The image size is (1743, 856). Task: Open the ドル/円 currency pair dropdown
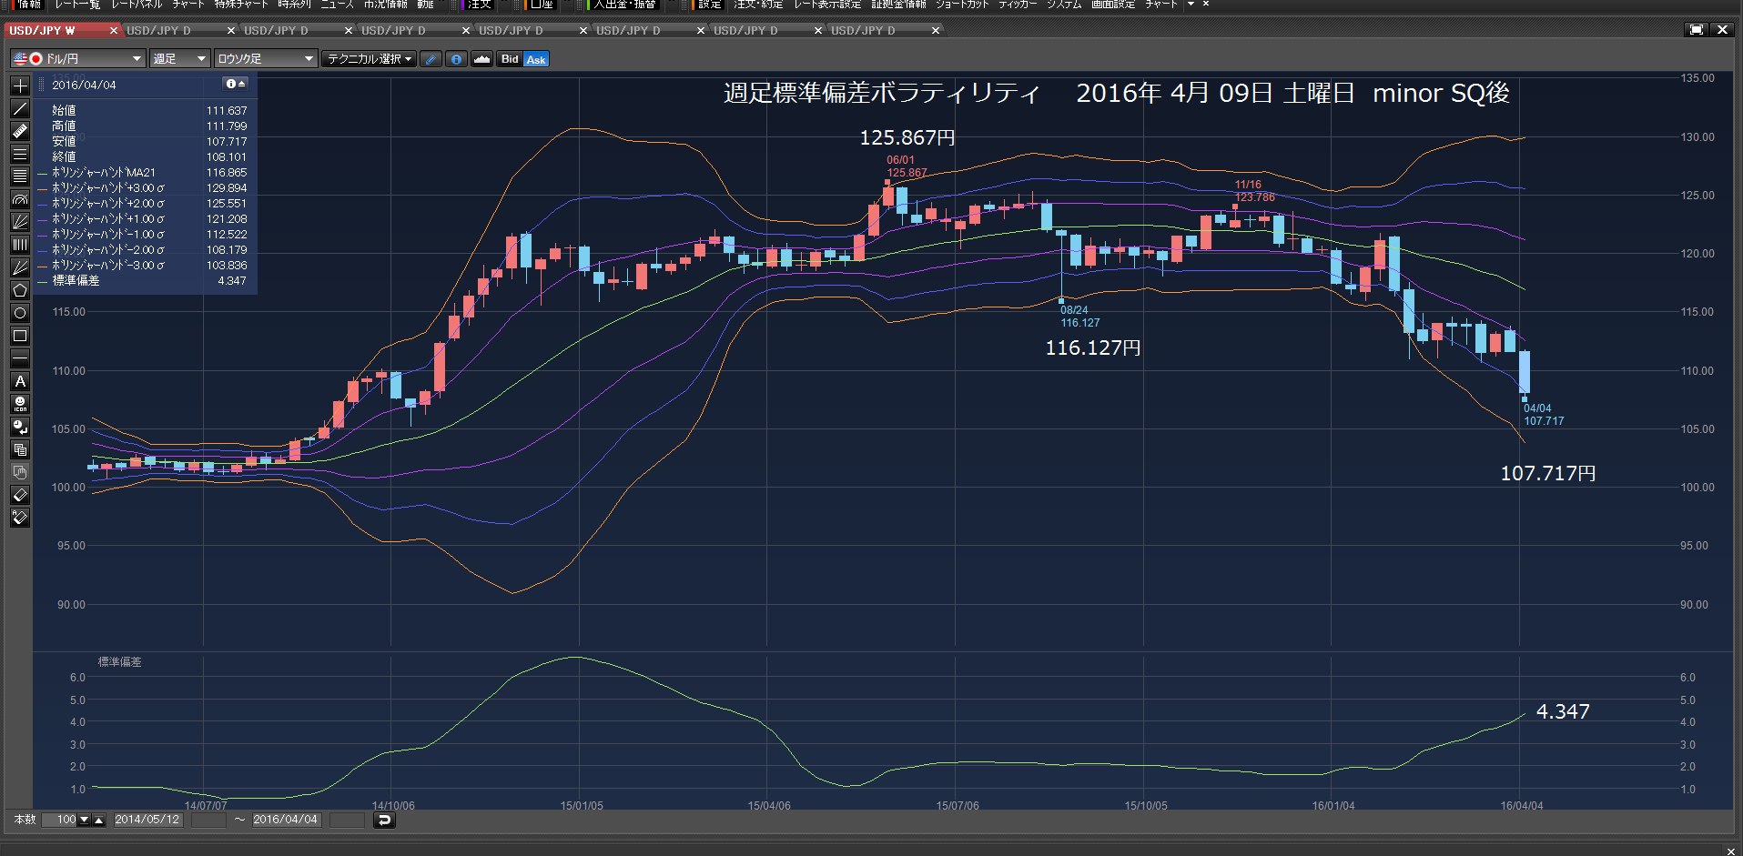click(77, 59)
